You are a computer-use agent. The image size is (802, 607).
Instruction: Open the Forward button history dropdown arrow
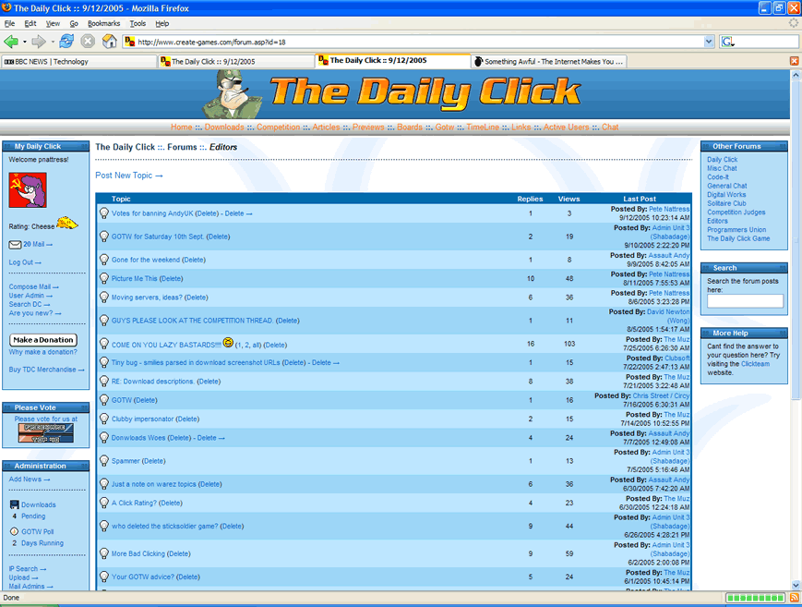click(x=53, y=42)
